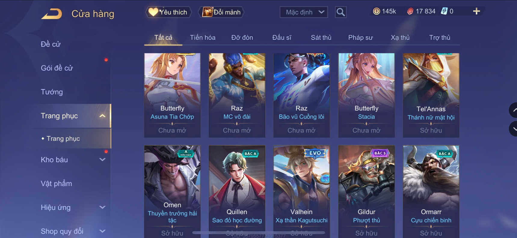
Task: Open the Đổi mảnh fragment exchange
Action: (221, 12)
